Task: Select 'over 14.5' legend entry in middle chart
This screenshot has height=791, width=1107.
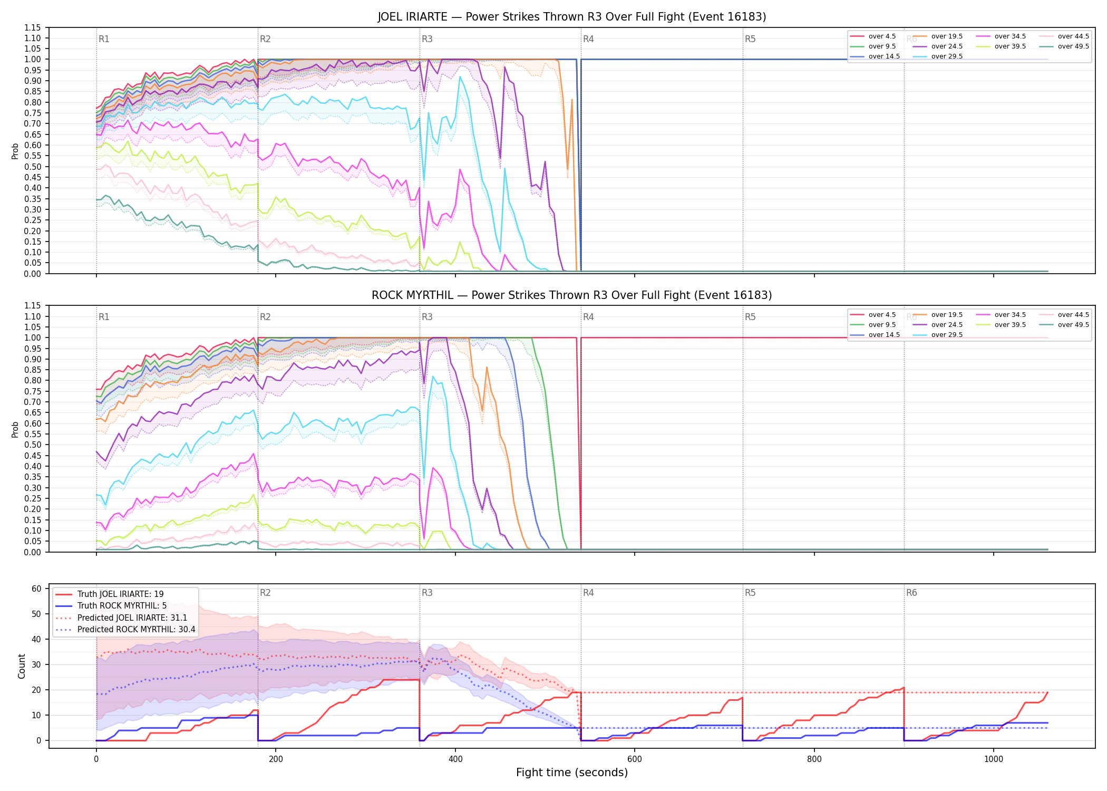Action: (875, 335)
